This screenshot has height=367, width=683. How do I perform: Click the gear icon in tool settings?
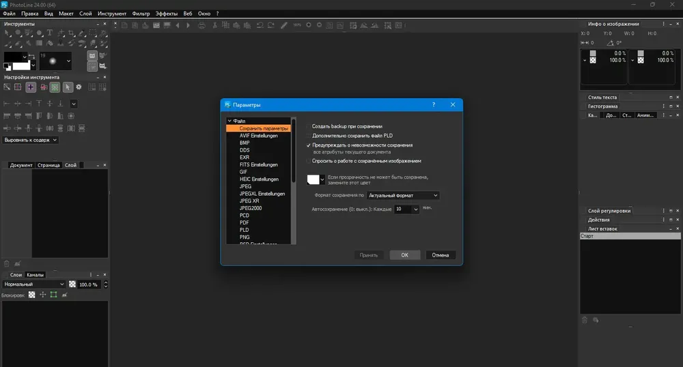pos(79,87)
